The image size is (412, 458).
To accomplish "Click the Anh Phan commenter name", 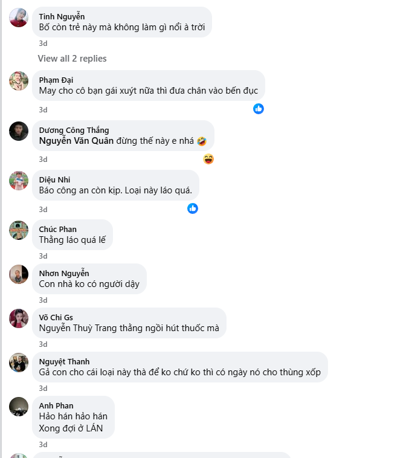I will pos(56,405).
